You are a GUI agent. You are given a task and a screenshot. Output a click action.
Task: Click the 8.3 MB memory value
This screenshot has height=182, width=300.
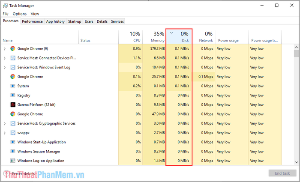pyautogui.click(x=159, y=95)
